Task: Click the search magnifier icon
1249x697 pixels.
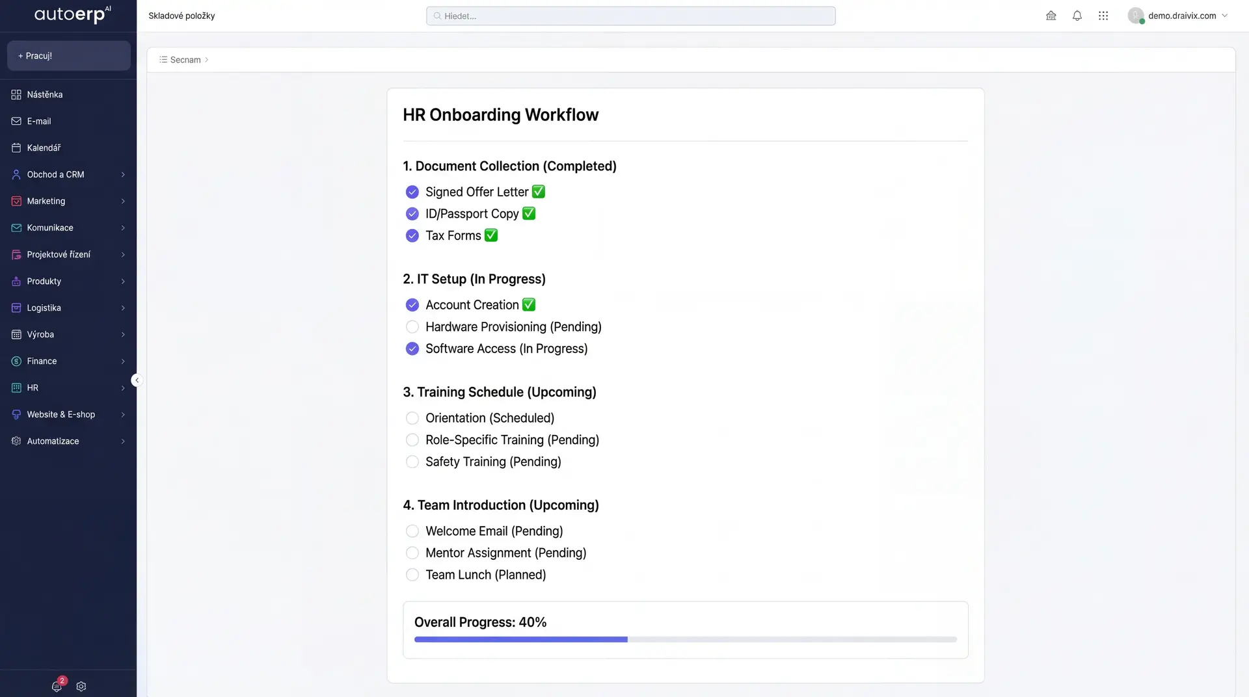Action: [x=437, y=16]
